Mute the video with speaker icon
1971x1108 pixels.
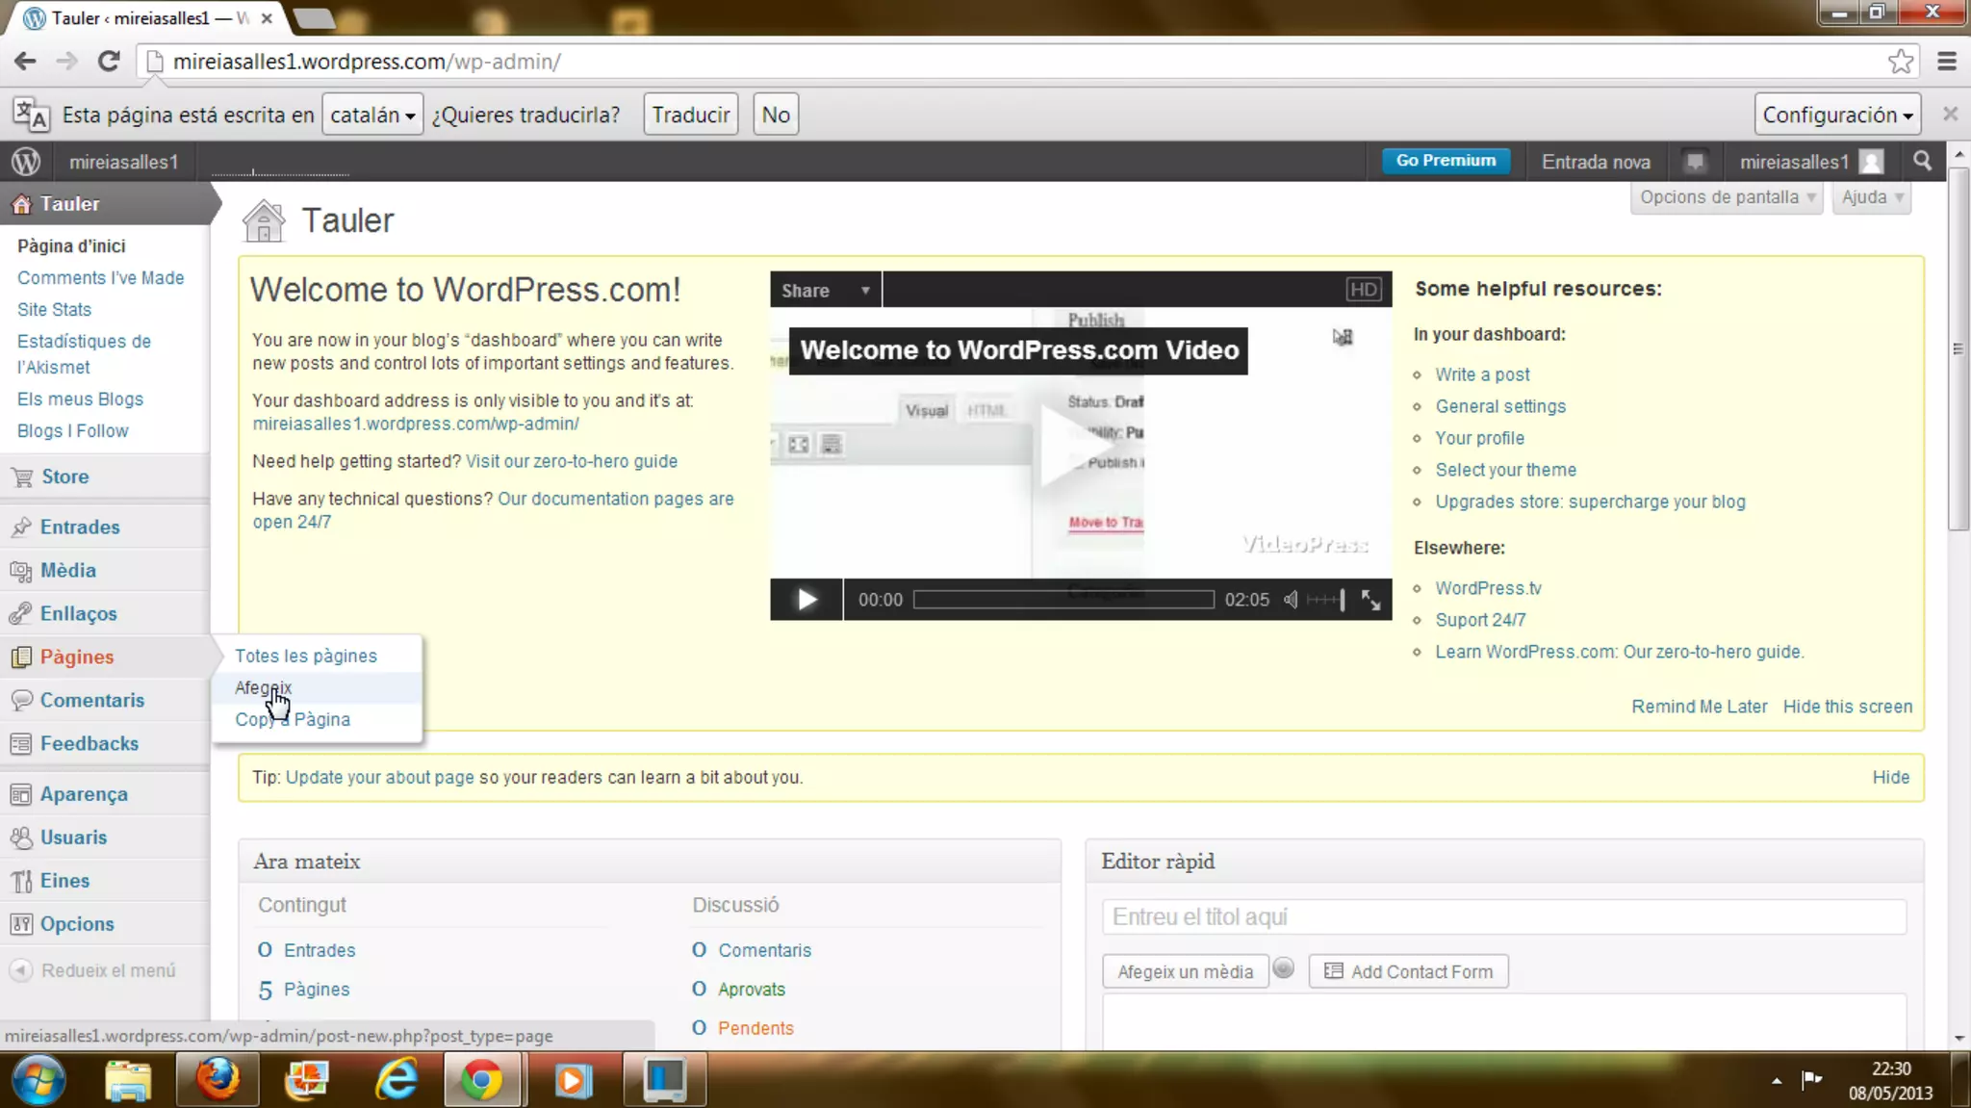coord(1292,600)
